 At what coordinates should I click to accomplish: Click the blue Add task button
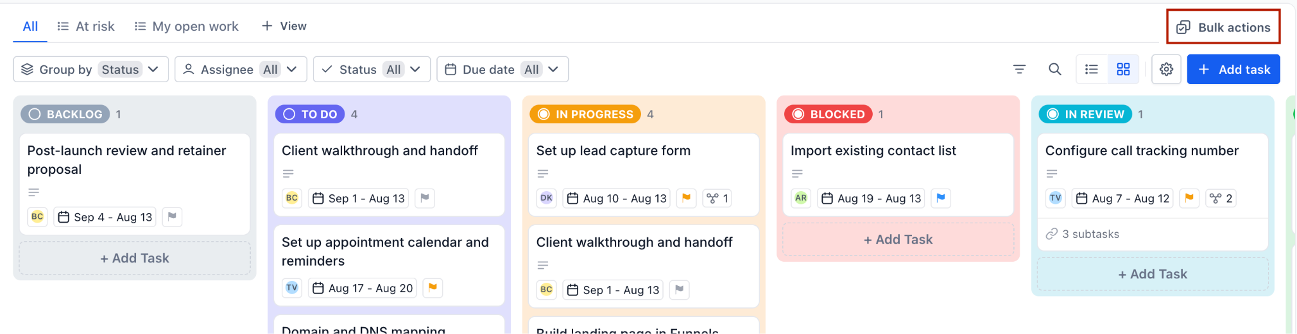coord(1233,70)
